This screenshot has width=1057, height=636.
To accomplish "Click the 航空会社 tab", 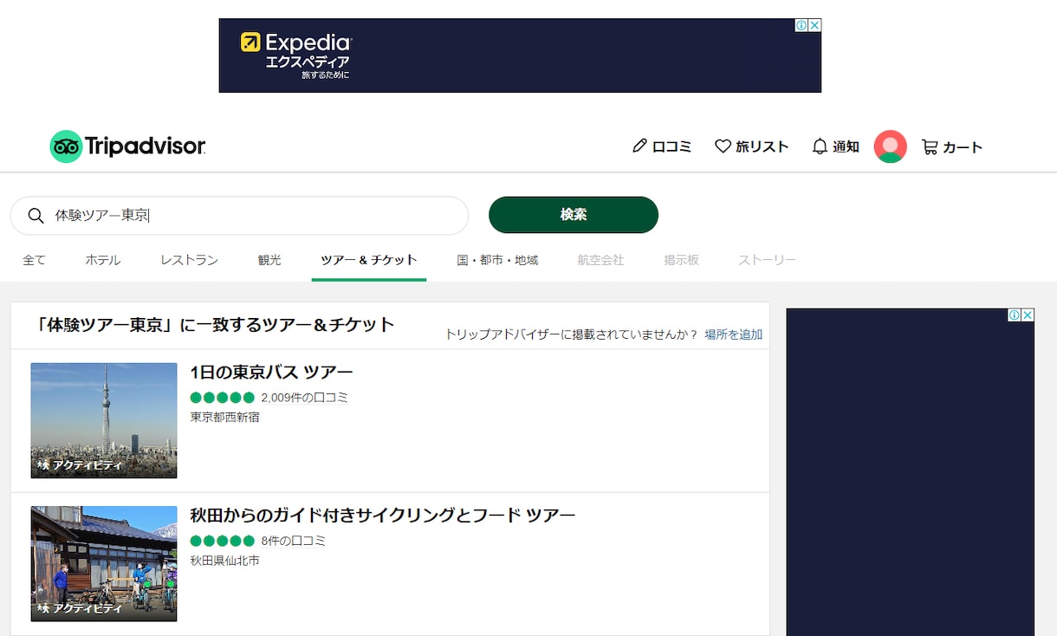I will 600,260.
